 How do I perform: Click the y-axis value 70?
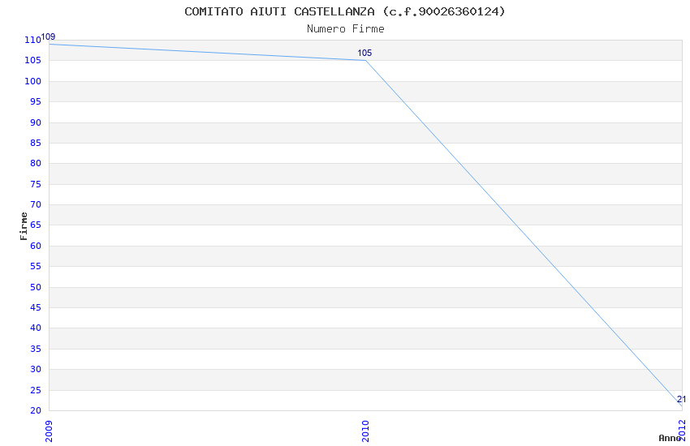point(35,204)
